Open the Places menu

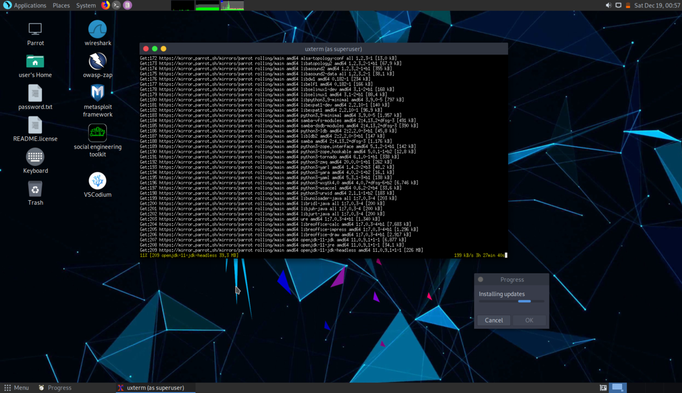pos(61,5)
